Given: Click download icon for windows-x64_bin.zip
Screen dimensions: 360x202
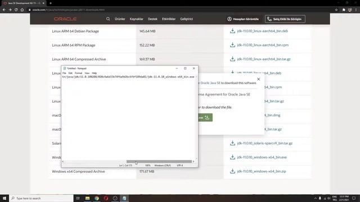Looking at the screenshot, I should coord(232,171).
